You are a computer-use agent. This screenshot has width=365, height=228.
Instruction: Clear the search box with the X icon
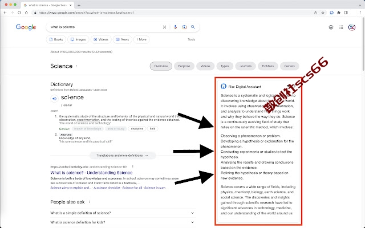pyautogui.click(x=164, y=27)
